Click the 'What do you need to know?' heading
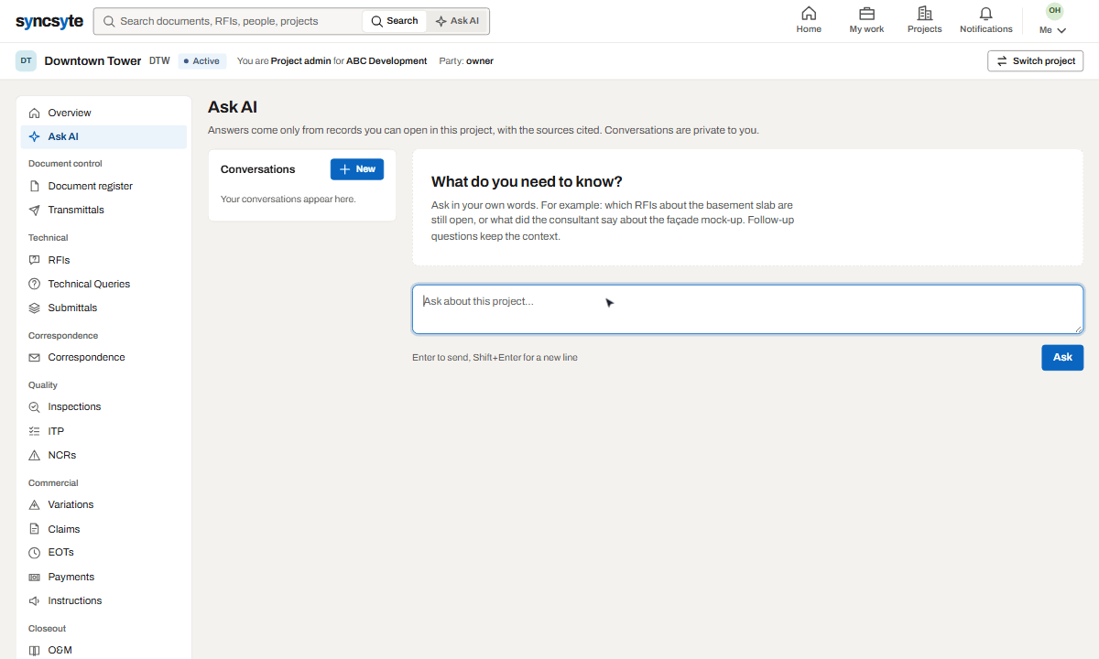The width and height of the screenshot is (1099, 659). (527, 181)
